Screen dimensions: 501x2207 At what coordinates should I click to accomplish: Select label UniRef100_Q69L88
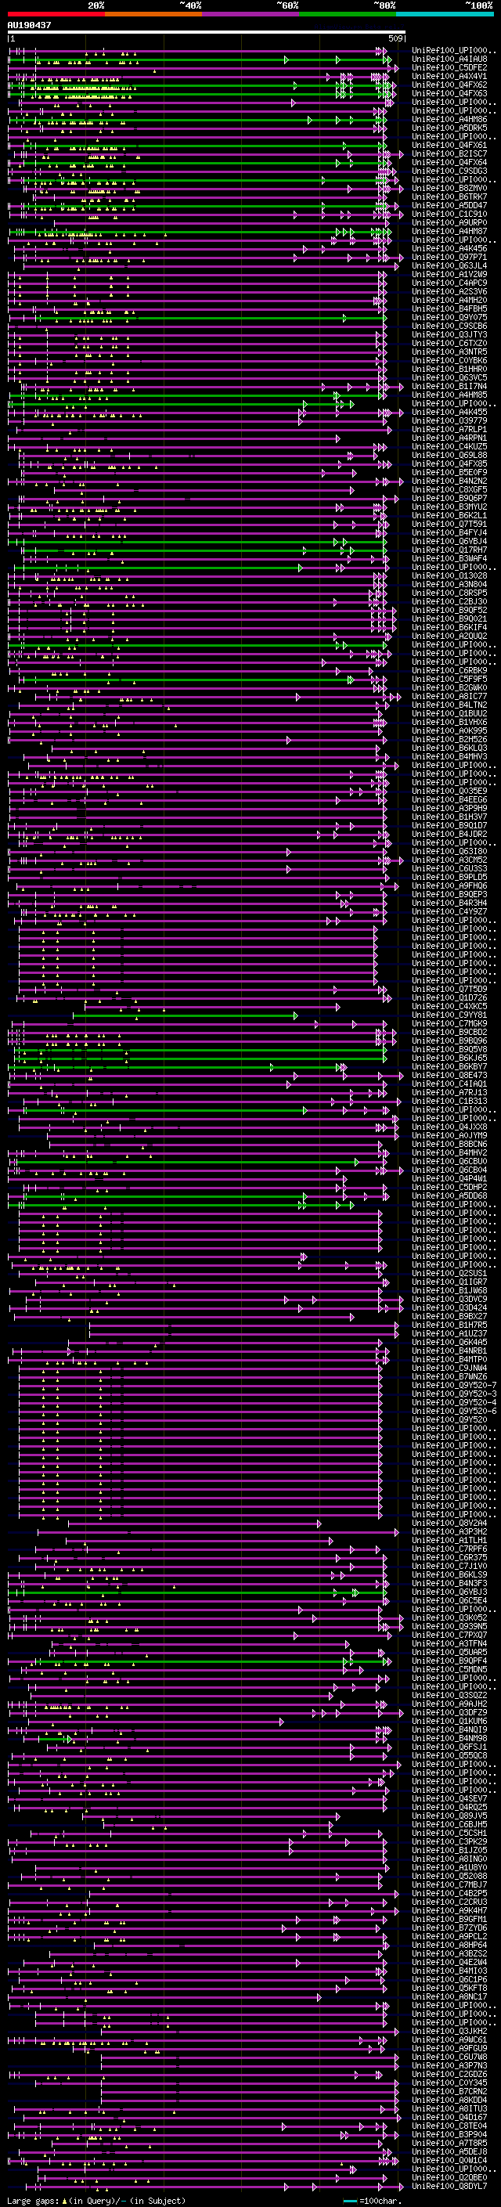pos(449,456)
